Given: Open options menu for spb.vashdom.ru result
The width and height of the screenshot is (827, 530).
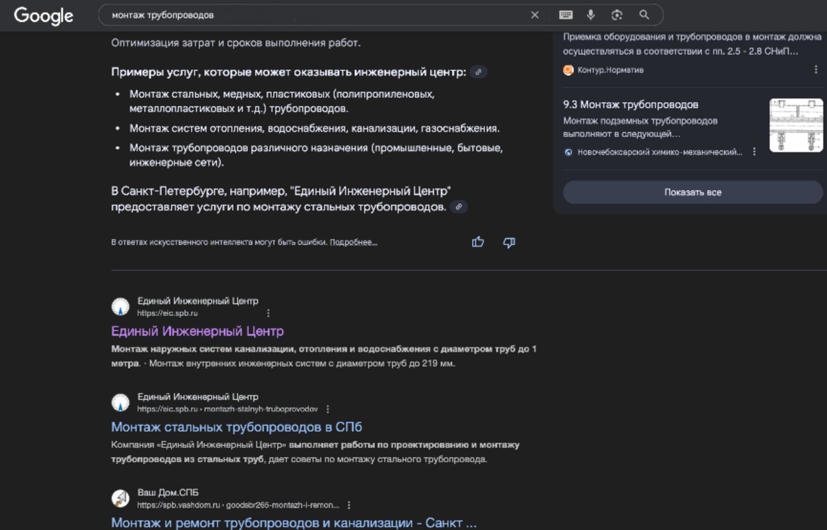Looking at the screenshot, I should pos(349,504).
